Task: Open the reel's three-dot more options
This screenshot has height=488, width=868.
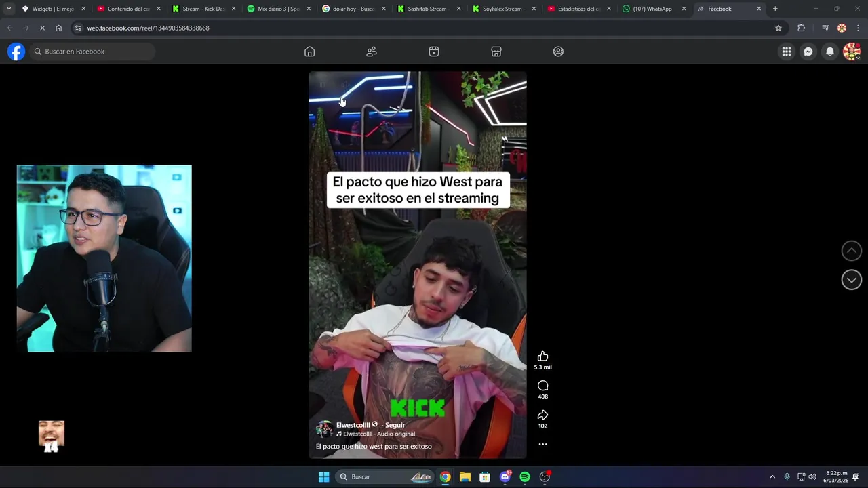Action: (542, 445)
